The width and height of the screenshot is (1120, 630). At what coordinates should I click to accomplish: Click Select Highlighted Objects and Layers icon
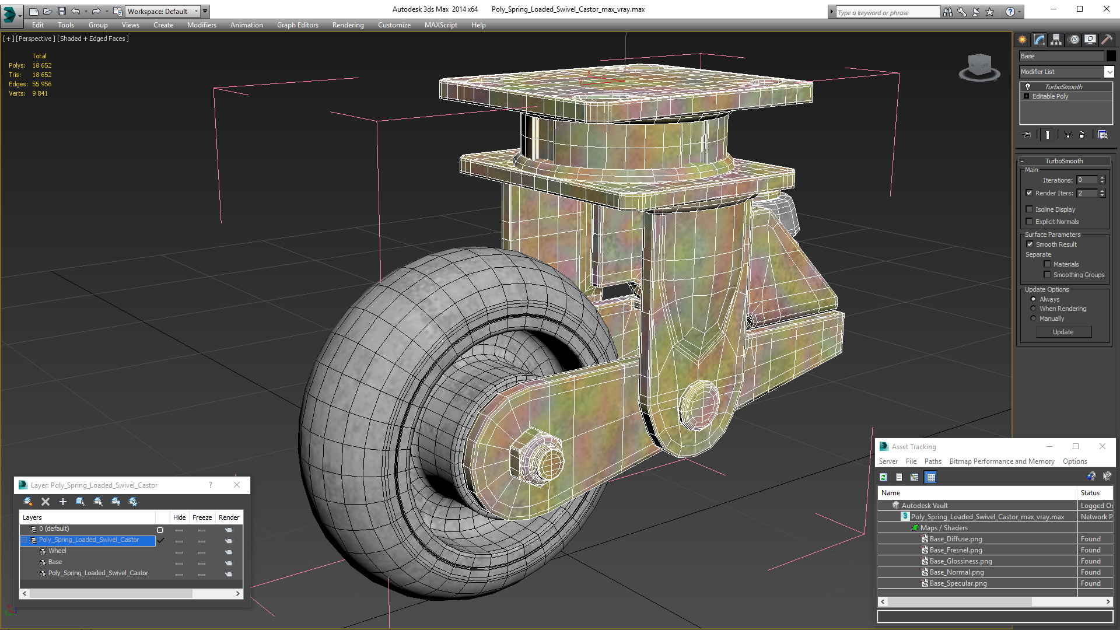click(x=80, y=502)
